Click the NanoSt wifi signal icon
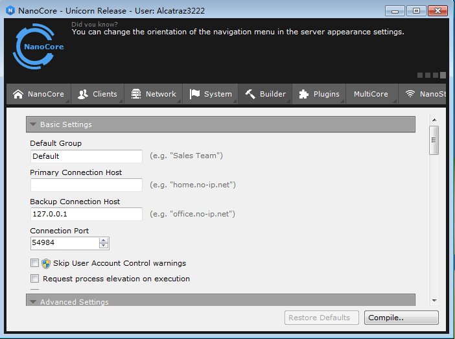 coord(410,94)
